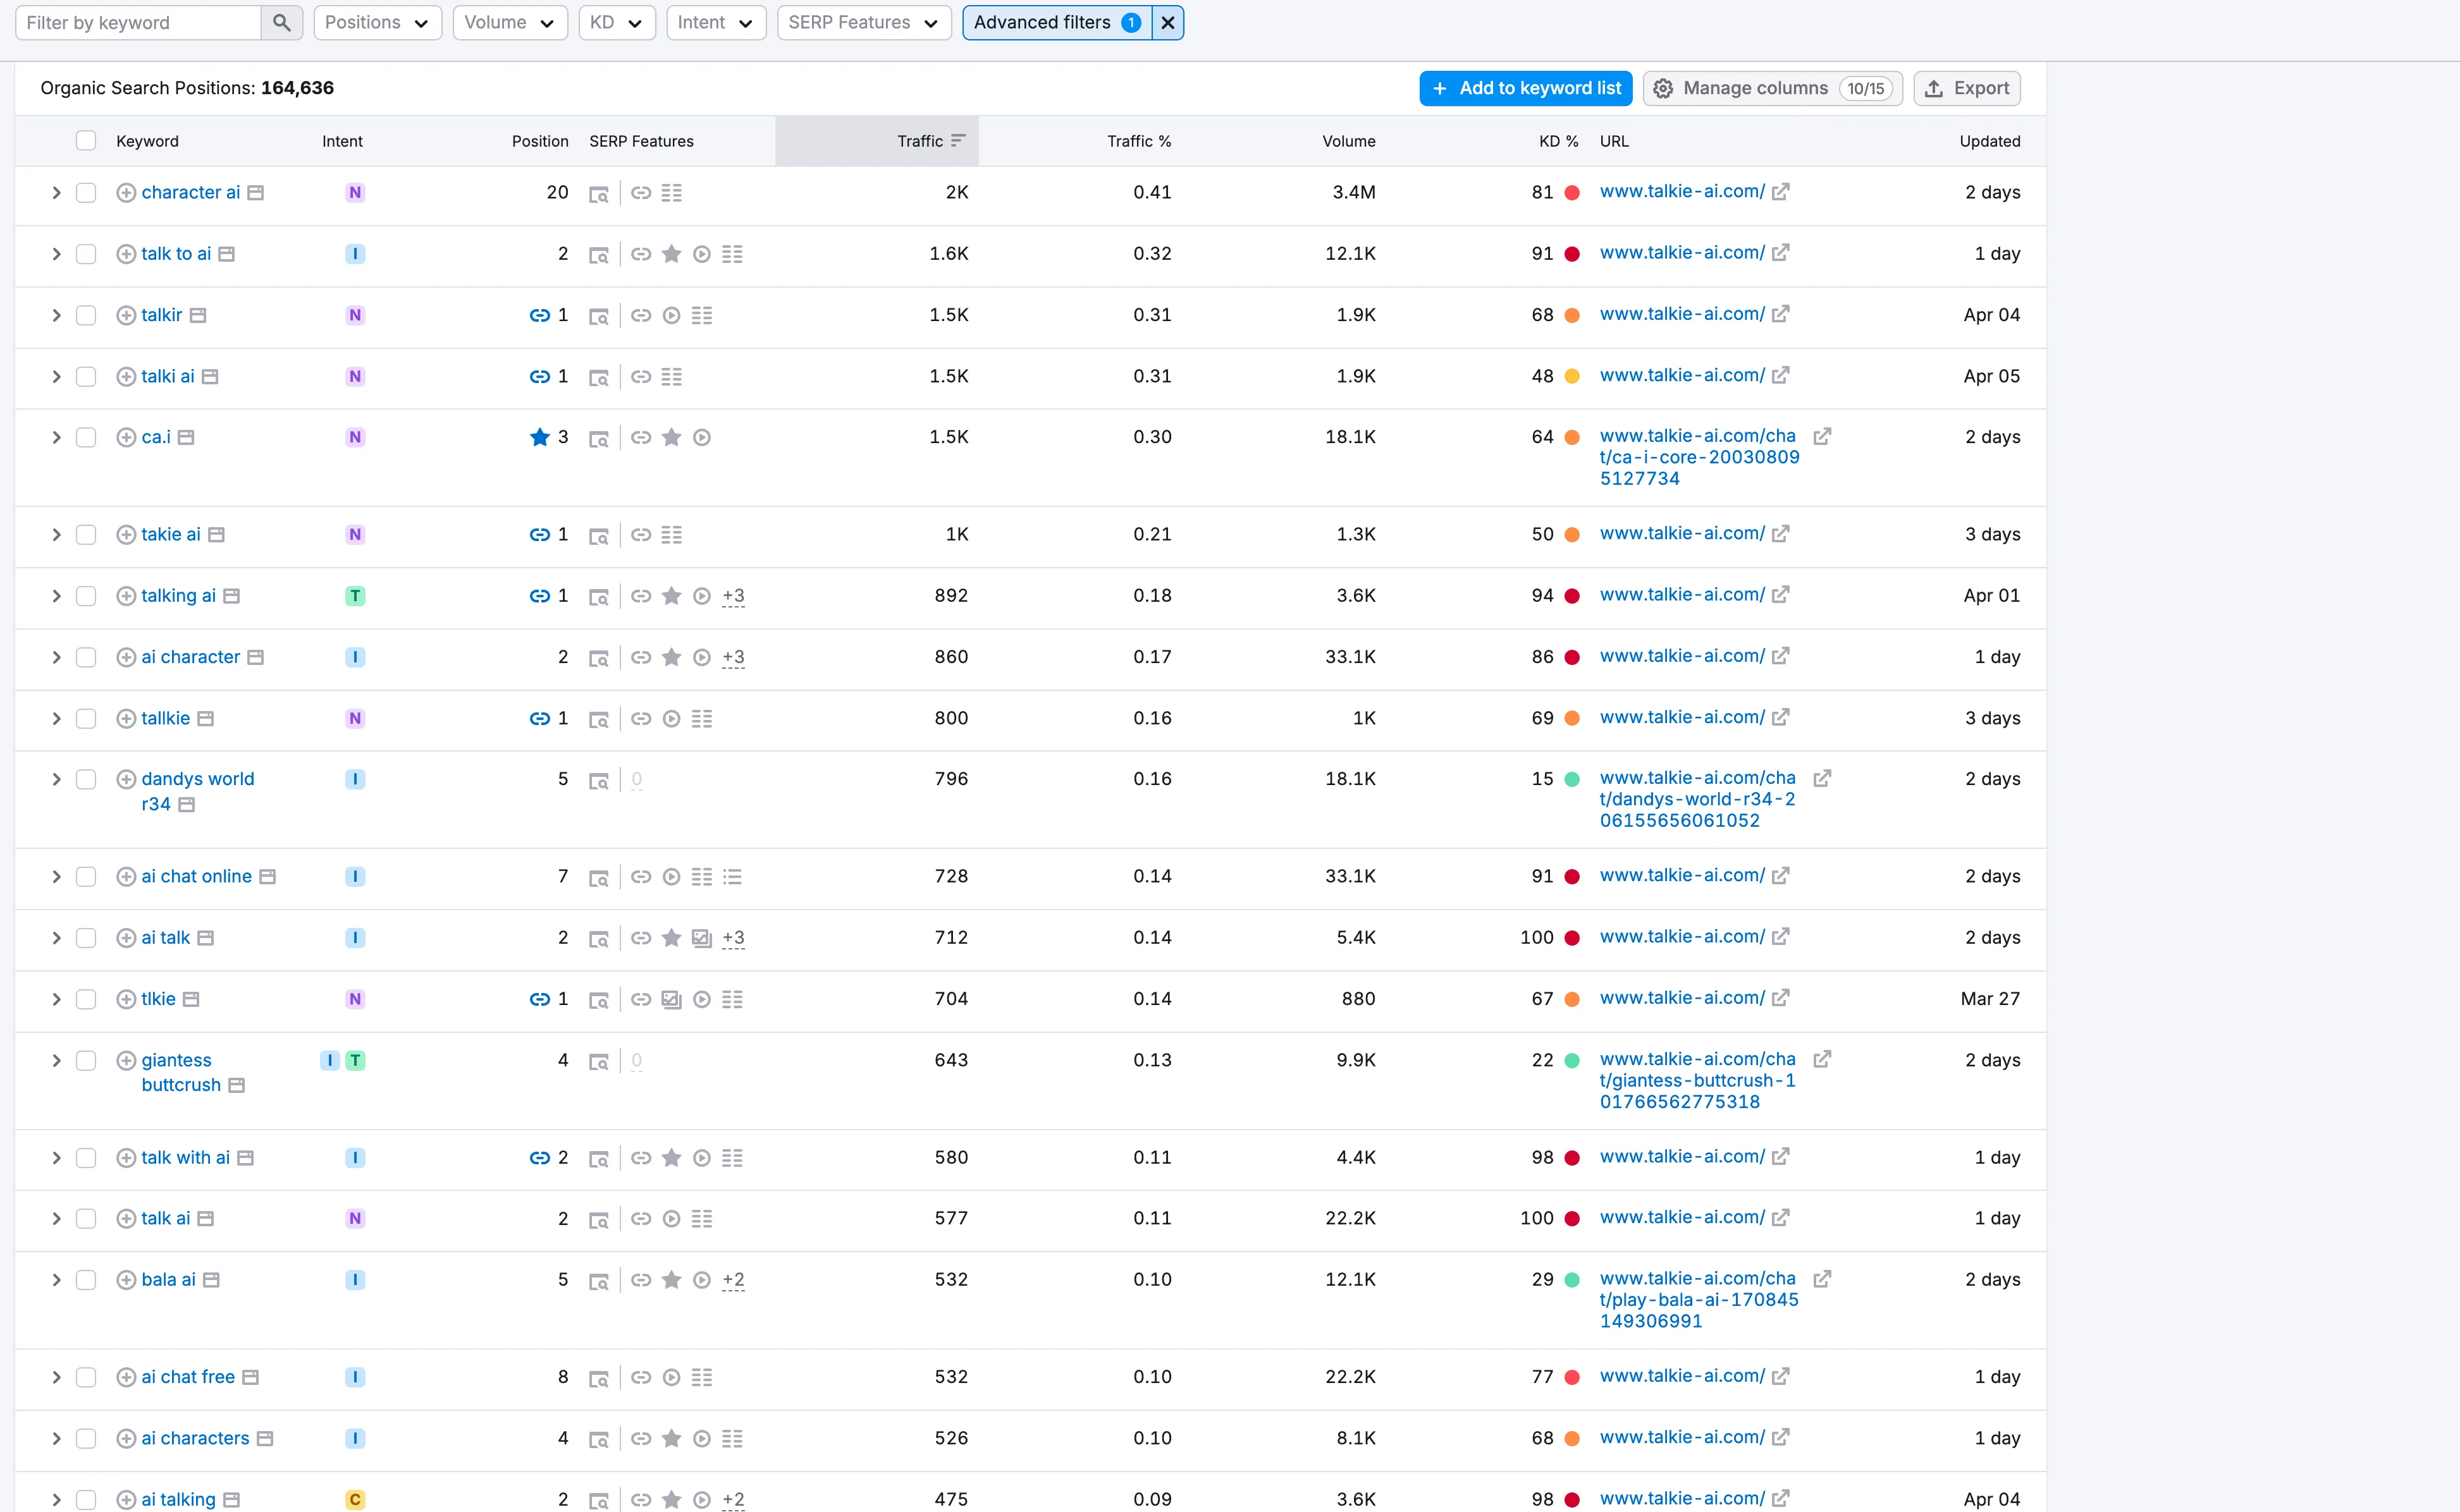Sort by the Keyword column header
Screen dimensions: 2460x1512
click(147, 141)
